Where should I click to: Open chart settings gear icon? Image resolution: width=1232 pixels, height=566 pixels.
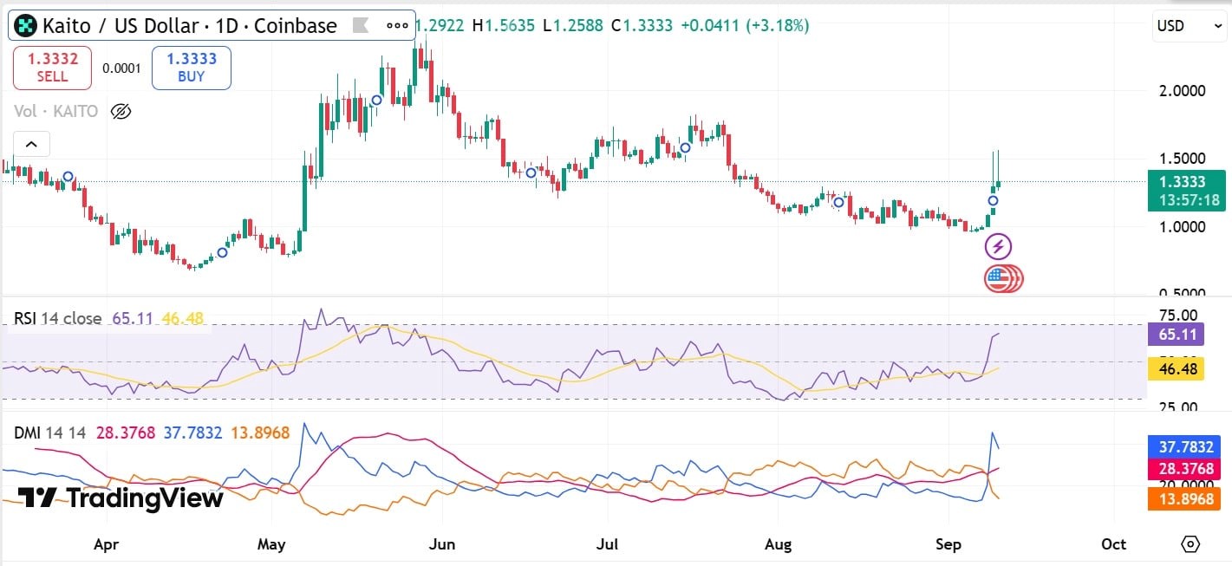pyautogui.click(x=1190, y=544)
